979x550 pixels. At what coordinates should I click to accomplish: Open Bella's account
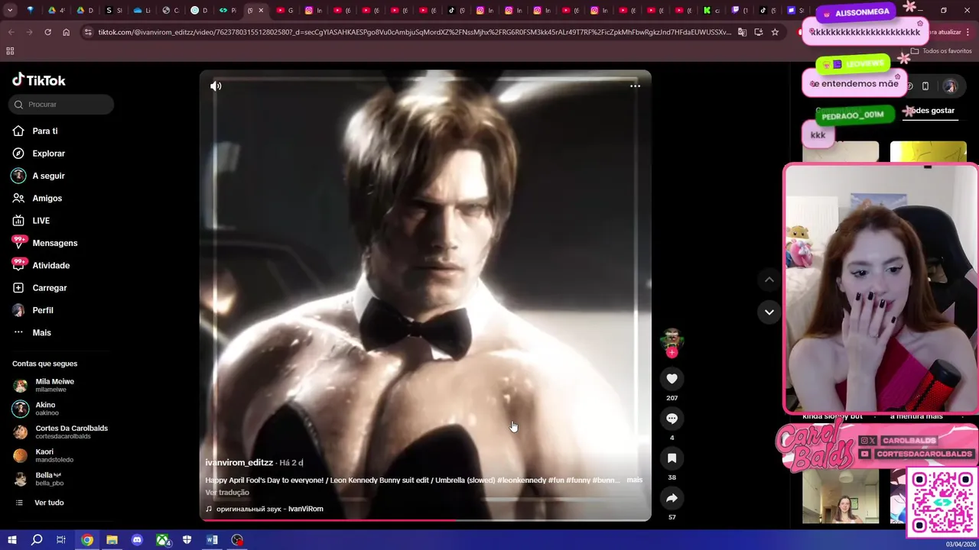48,479
